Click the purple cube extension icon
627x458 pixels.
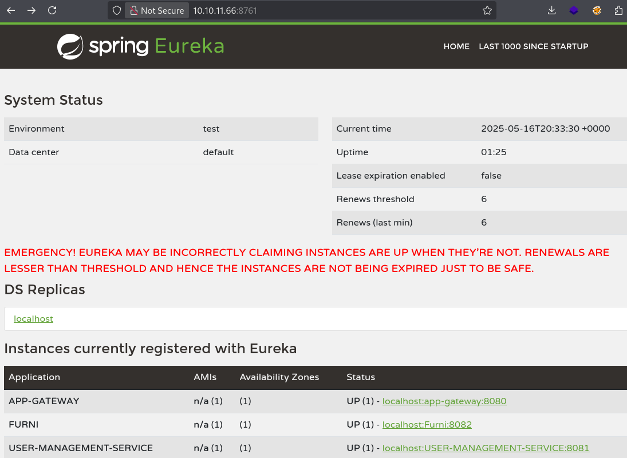[574, 10]
